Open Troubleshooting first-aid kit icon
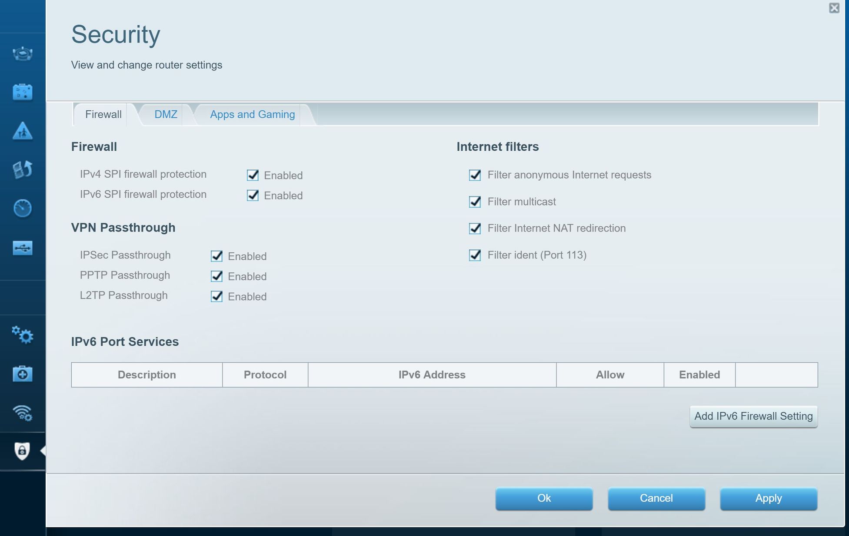 pyautogui.click(x=22, y=374)
